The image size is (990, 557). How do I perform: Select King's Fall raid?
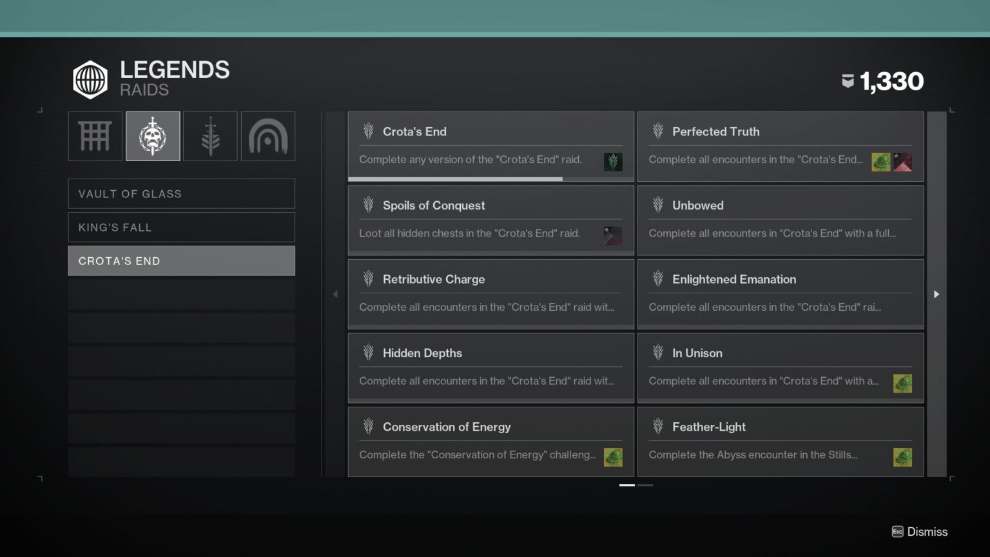click(181, 227)
